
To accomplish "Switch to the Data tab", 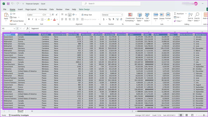I will tap(51, 9).
